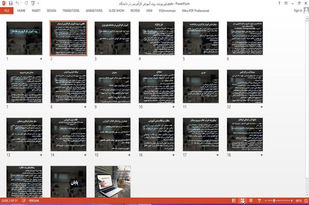Click the Undo arrow icon
This screenshot has height=205, width=309.
click(18, 3)
